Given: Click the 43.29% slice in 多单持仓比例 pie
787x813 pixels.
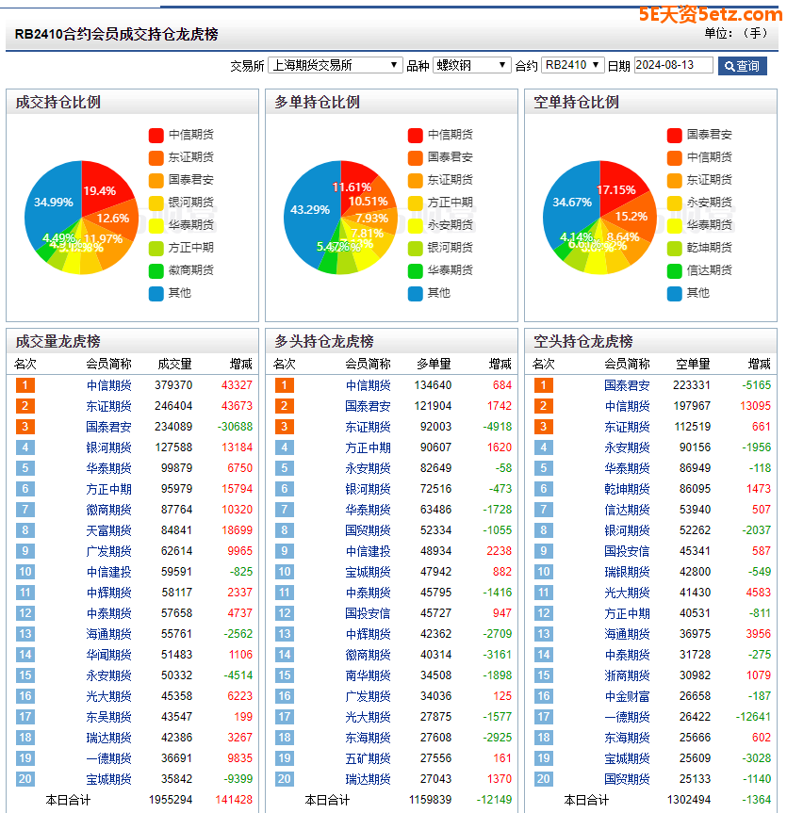Looking at the screenshot, I should (x=309, y=209).
